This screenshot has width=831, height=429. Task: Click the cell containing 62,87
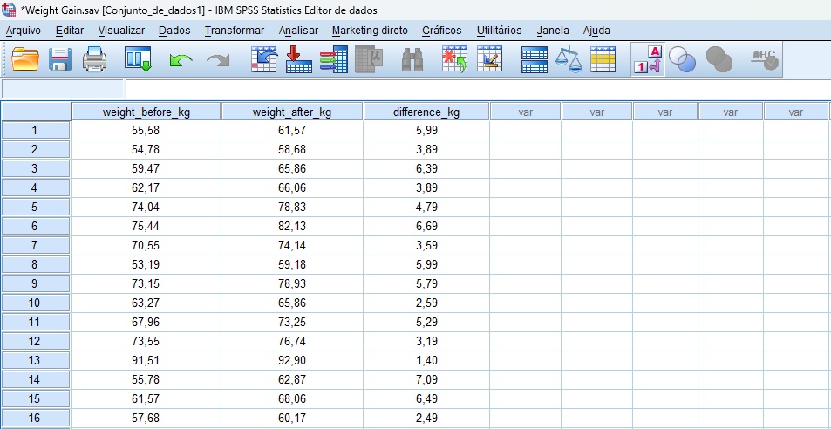coord(292,379)
